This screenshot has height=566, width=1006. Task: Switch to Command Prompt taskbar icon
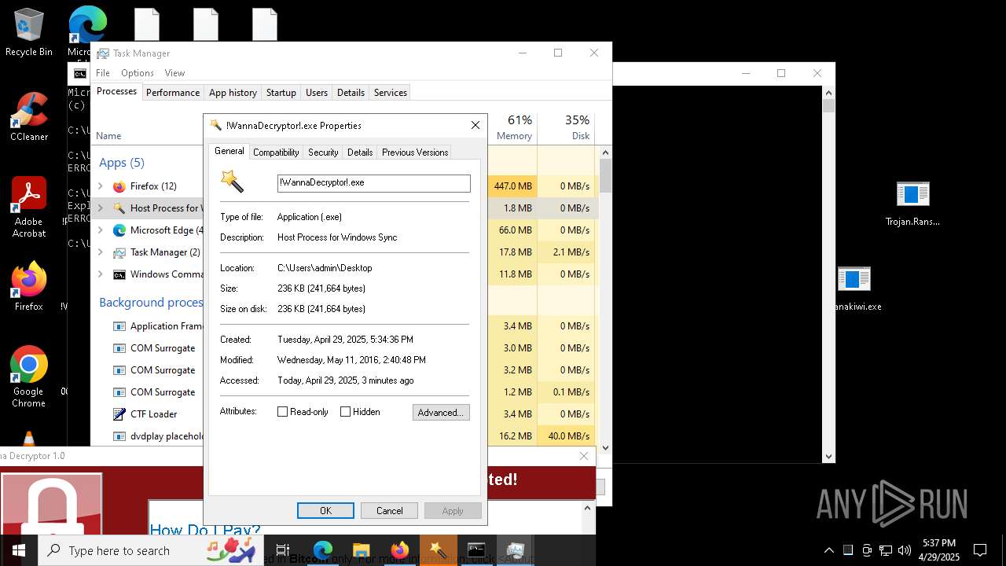click(476, 550)
